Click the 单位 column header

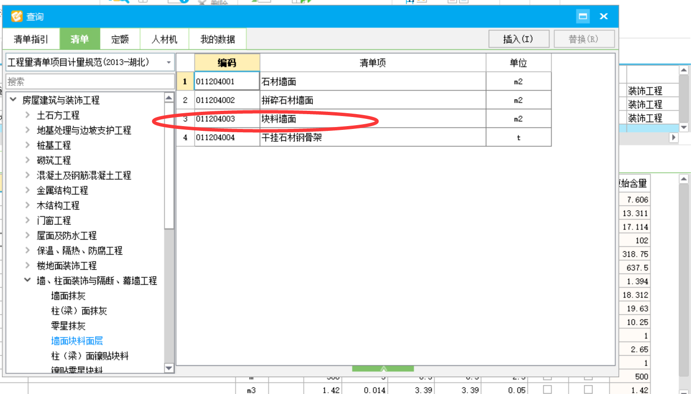tap(518, 63)
